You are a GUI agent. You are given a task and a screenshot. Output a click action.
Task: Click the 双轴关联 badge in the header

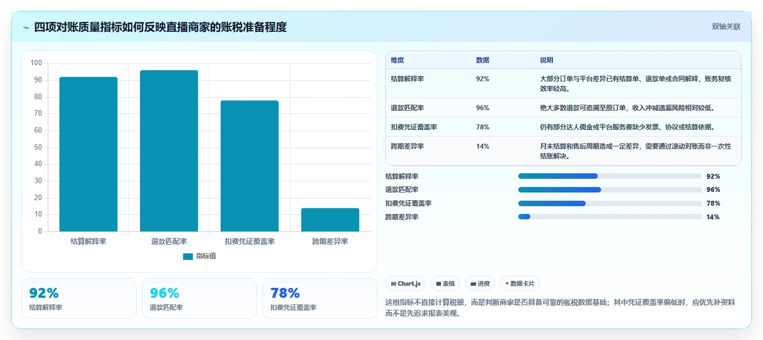click(x=726, y=26)
